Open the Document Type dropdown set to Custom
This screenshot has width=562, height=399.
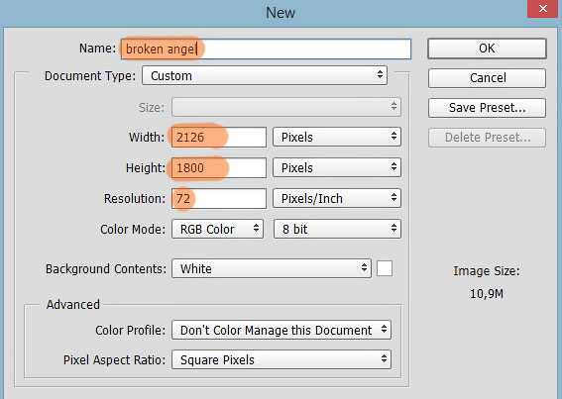tap(265, 75)
